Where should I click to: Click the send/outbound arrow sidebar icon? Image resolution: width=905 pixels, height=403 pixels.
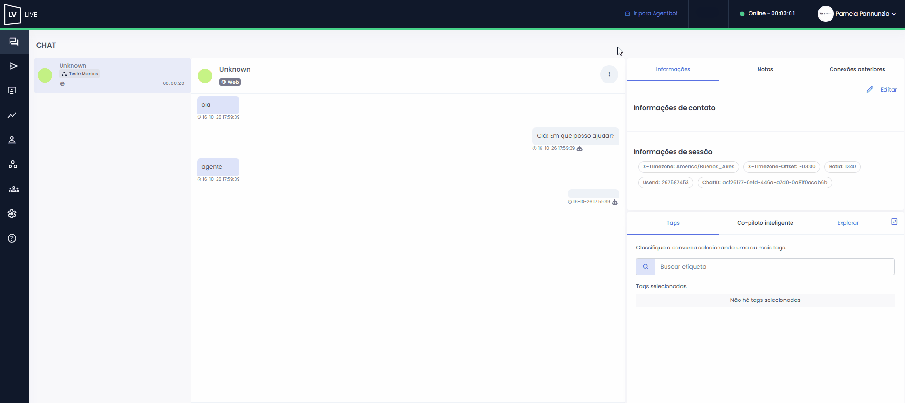click(x=14, y=66)
